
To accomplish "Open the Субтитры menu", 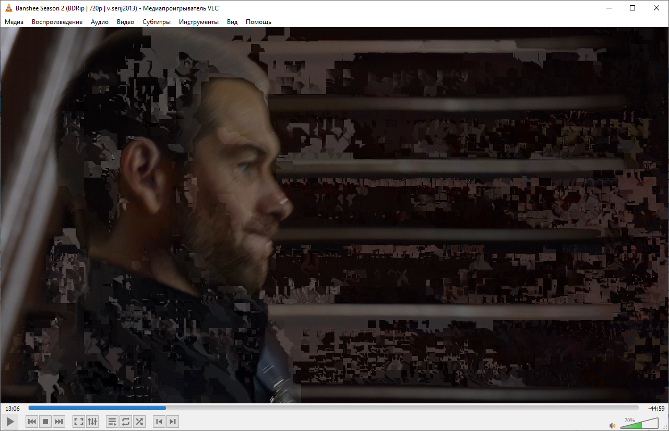I will click(x=157, y=22).
